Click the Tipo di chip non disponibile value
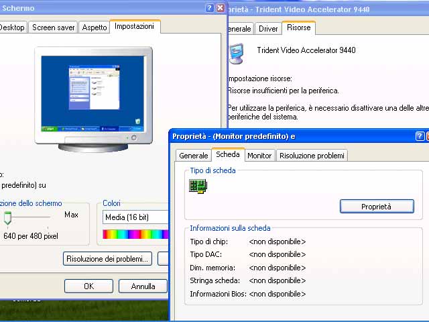The height and width of the screenshot is (322, 429). click(277, 241)
